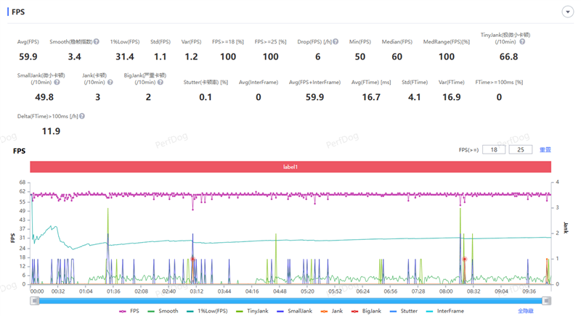Click the FPS threshold field showing 18

[493, 150]
